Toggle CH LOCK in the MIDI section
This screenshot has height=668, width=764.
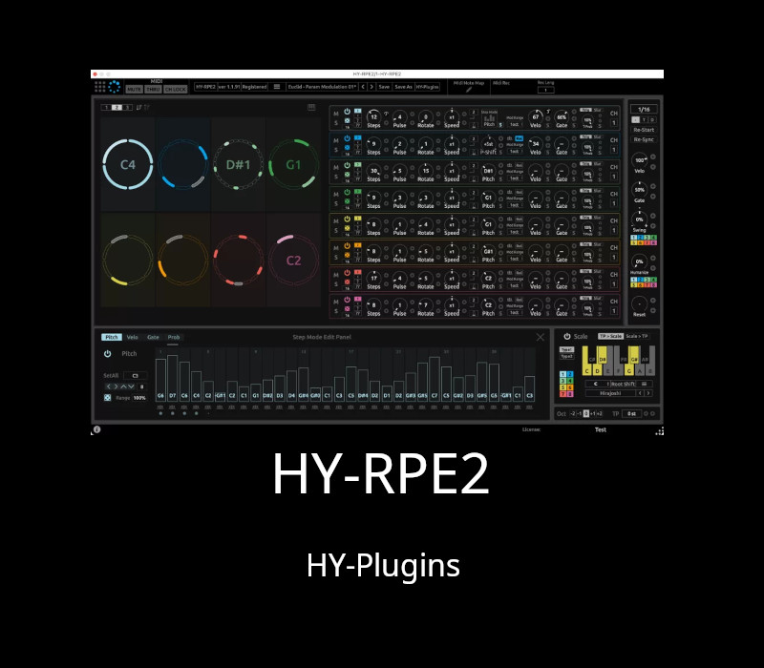pos(176,89)
